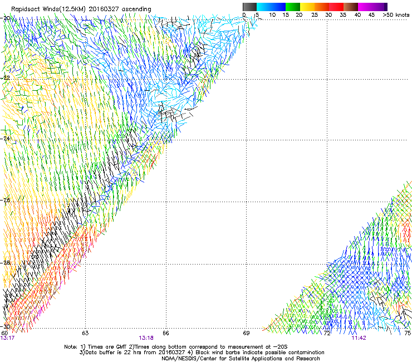Click the yellow 20-25 knots legend color
This screenshot has height=362, width=412.
click(x=307, y=7)
